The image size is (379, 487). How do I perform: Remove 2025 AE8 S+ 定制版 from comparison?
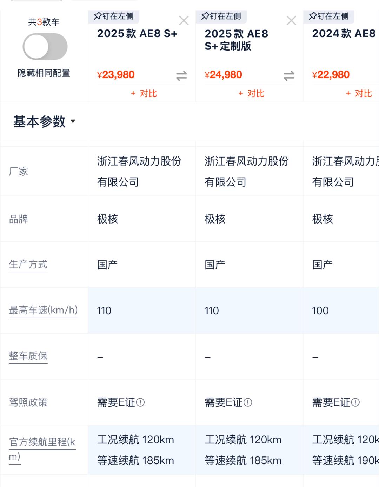point(291,21)
